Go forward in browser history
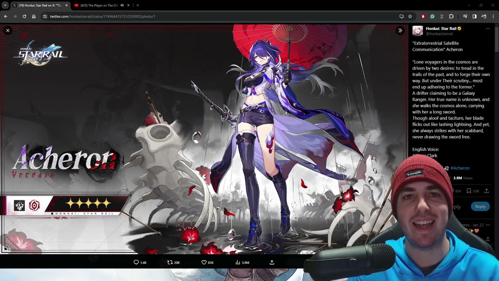 click(15, 16)
